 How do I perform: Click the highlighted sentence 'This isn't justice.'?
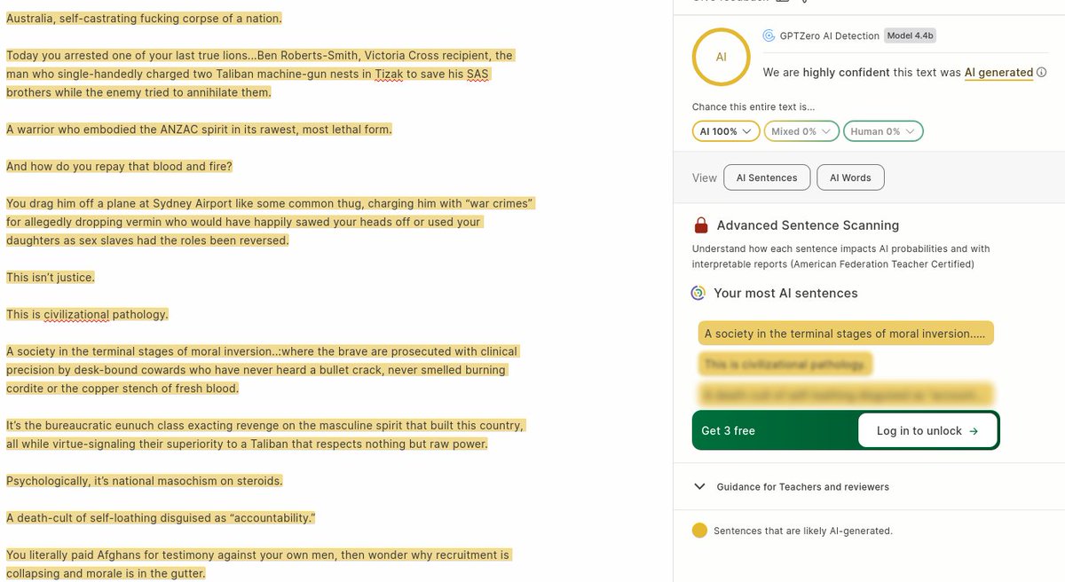click(x=51, y=278)
